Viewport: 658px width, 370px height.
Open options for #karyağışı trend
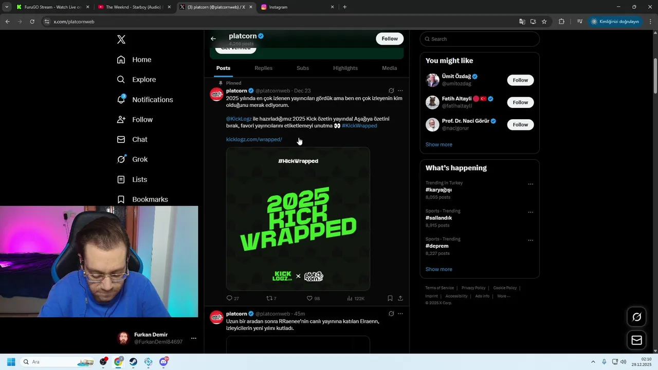point(531,184)
